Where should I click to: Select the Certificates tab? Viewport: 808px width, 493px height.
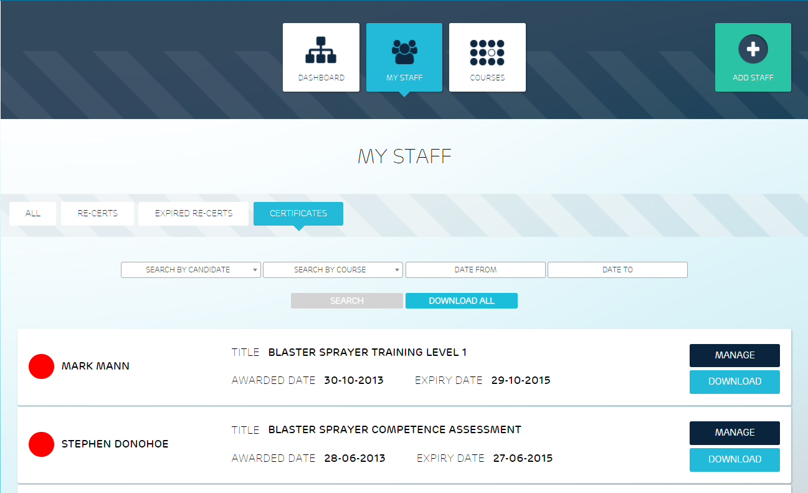tap(298, 213)
